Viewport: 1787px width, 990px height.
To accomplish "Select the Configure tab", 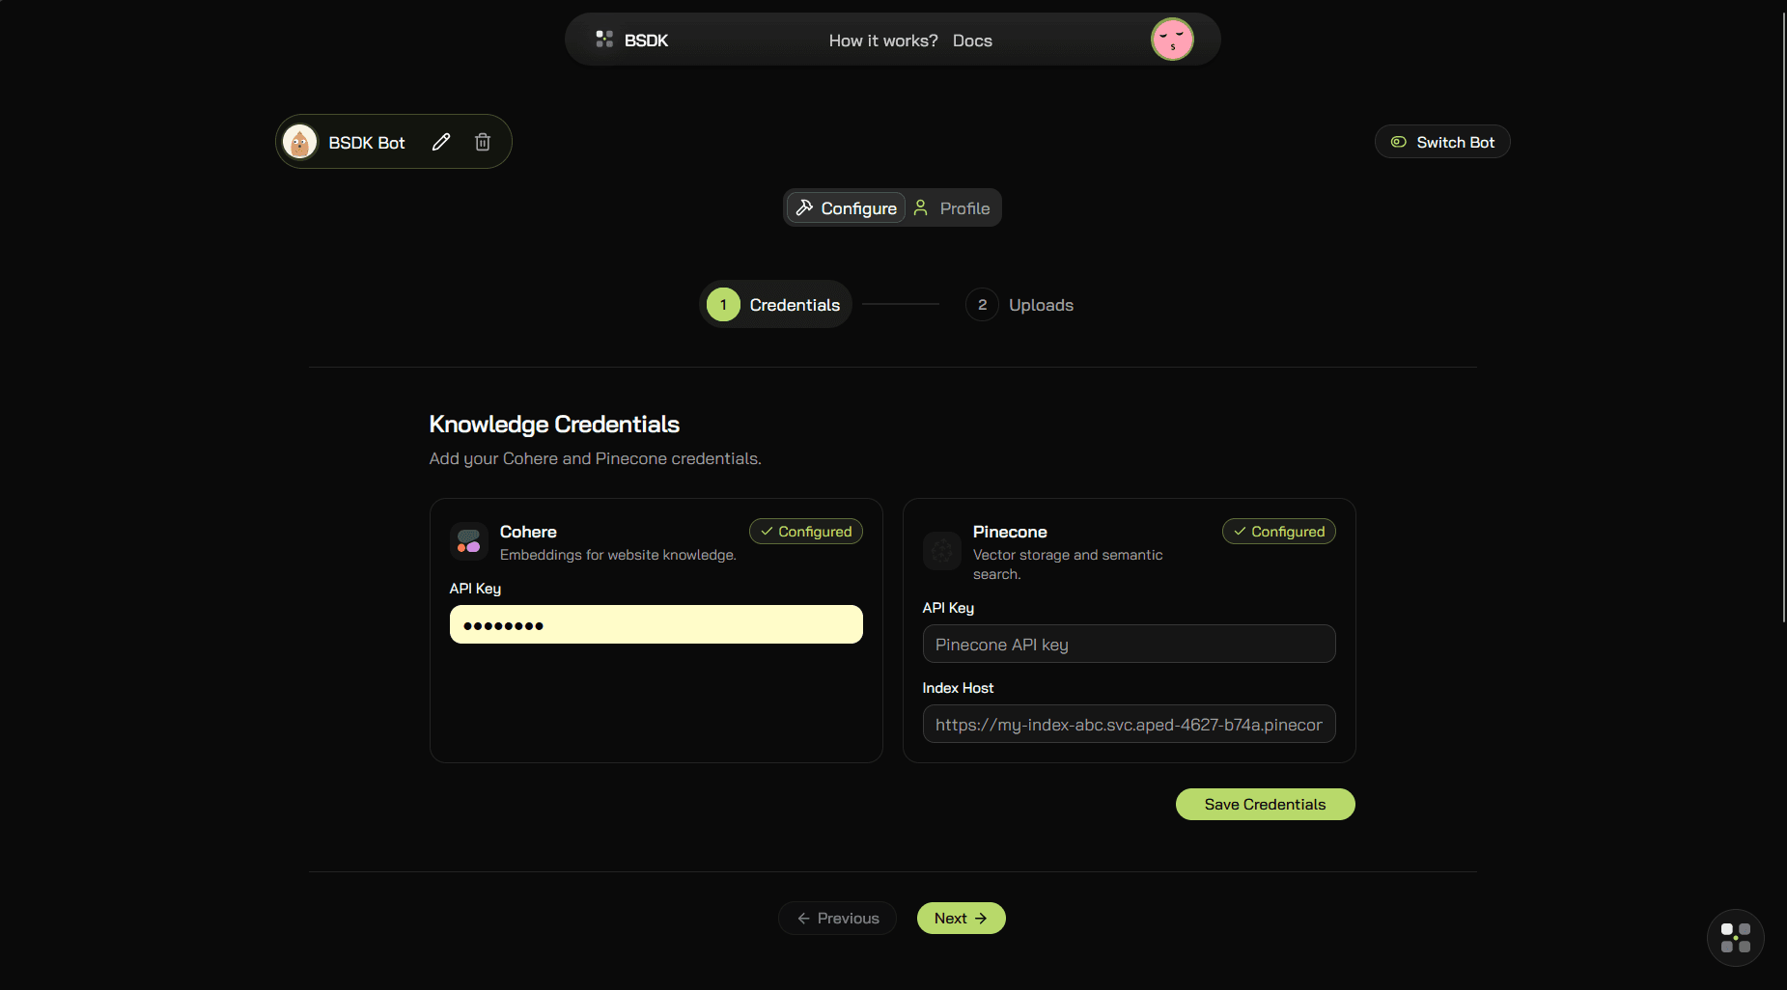I will 847,207.
